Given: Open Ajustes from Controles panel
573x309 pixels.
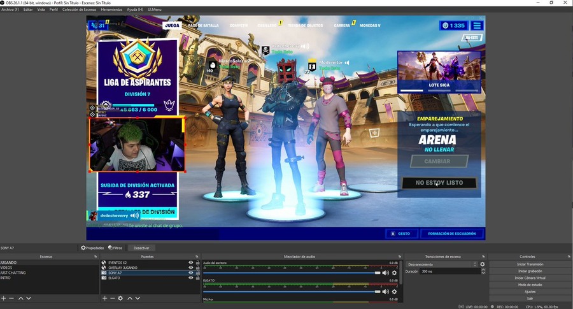Looking at the screenshot, I should click(530, 292).
